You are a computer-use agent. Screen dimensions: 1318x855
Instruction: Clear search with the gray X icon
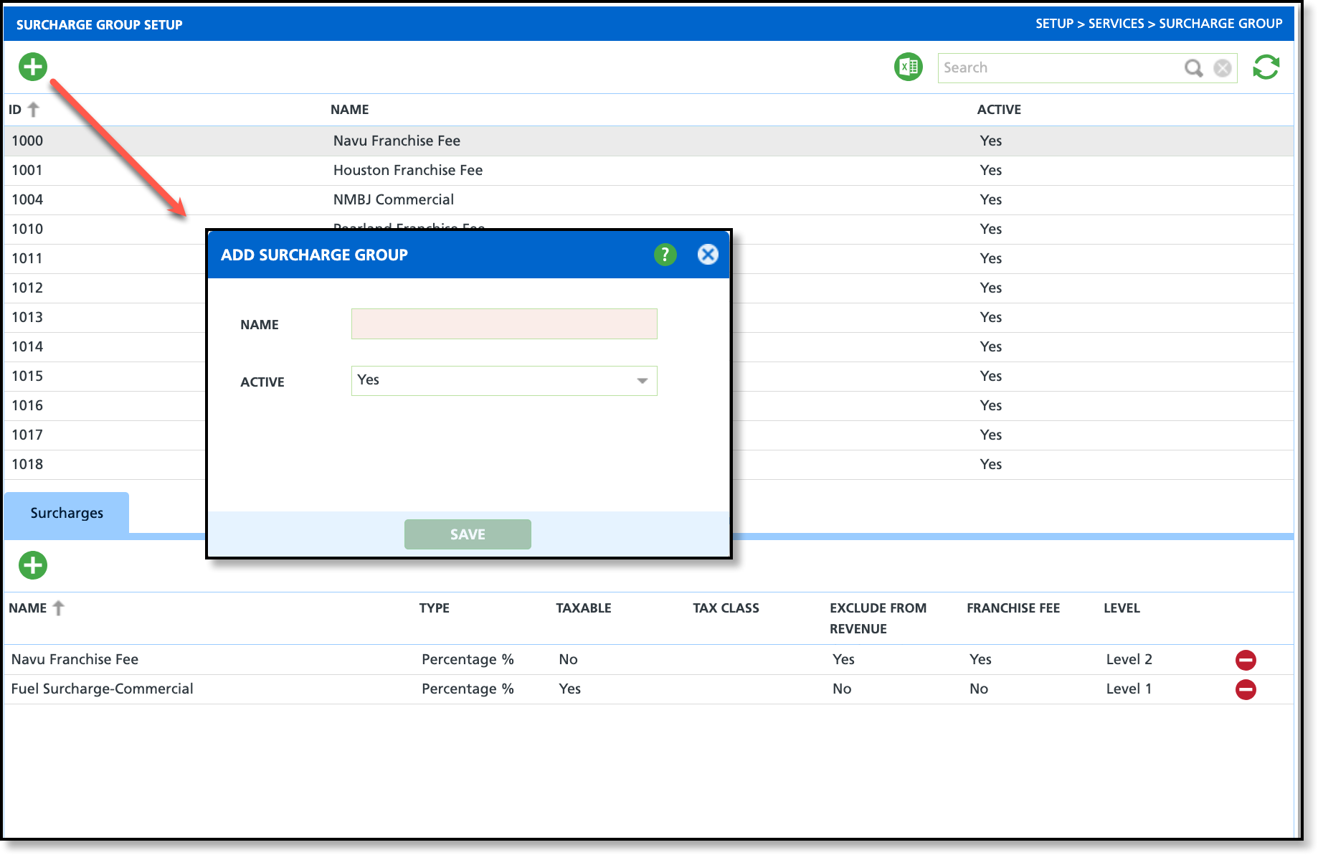(1223, 68)
